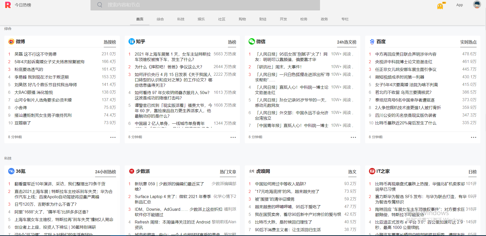Open the 少数派 热门文章 list selector
486x236 pixels.
228,172
